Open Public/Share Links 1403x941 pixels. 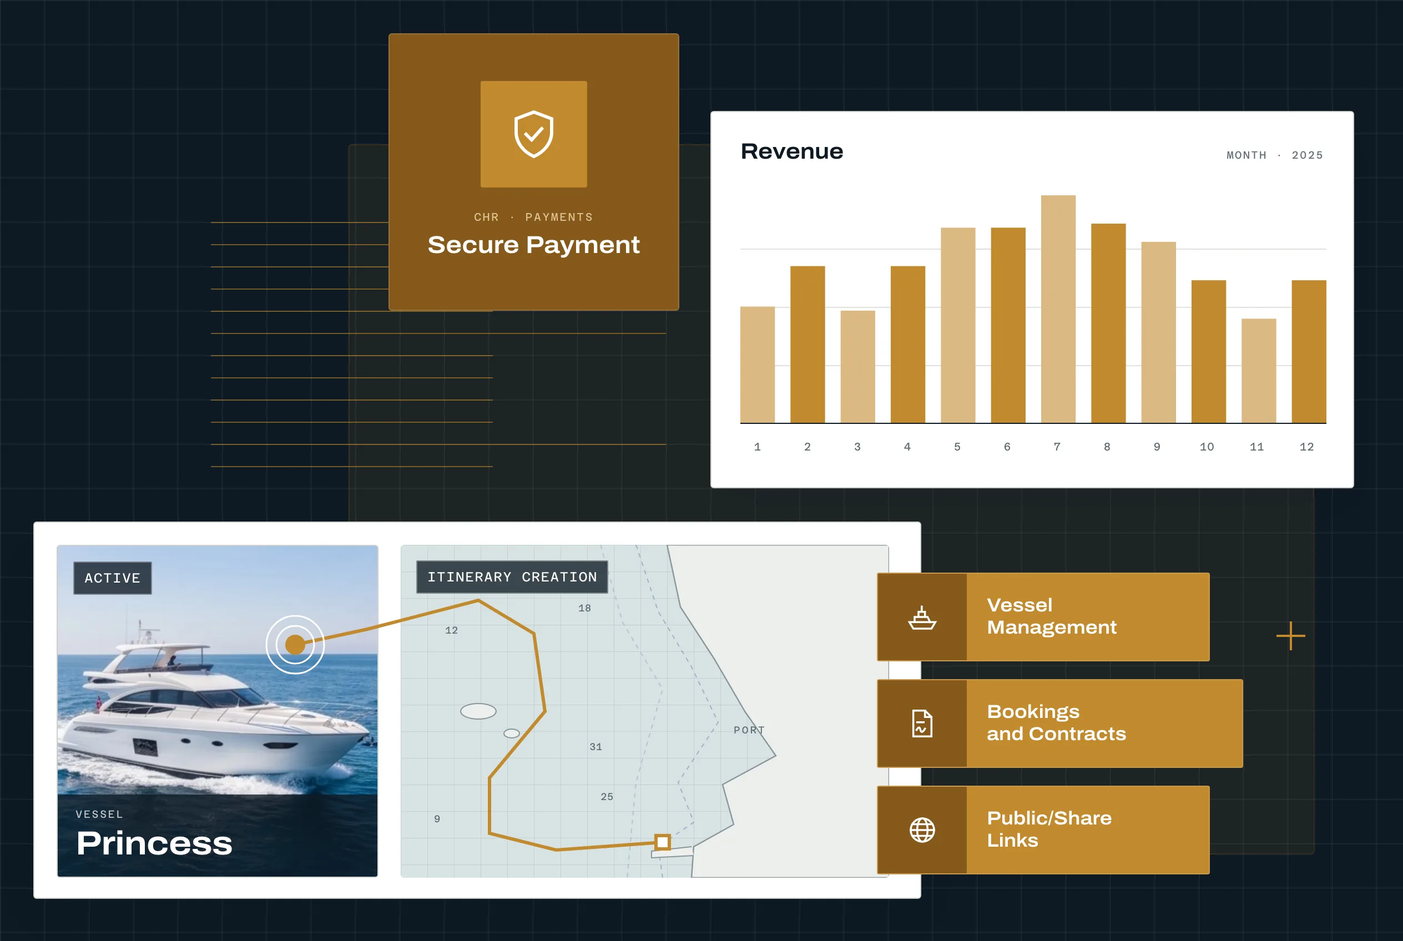(1043, 830)
